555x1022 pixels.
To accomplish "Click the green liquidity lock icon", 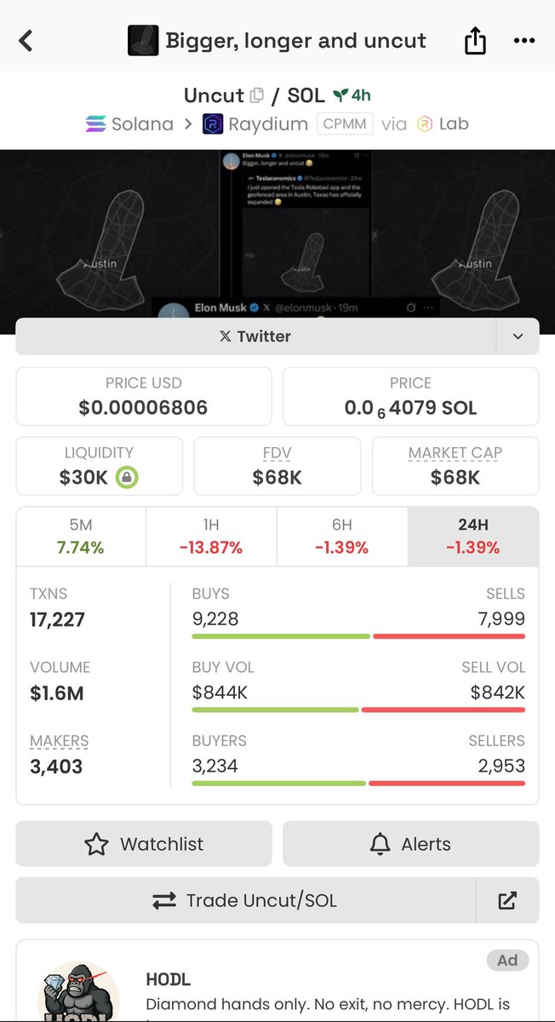I will coord(126,477).
